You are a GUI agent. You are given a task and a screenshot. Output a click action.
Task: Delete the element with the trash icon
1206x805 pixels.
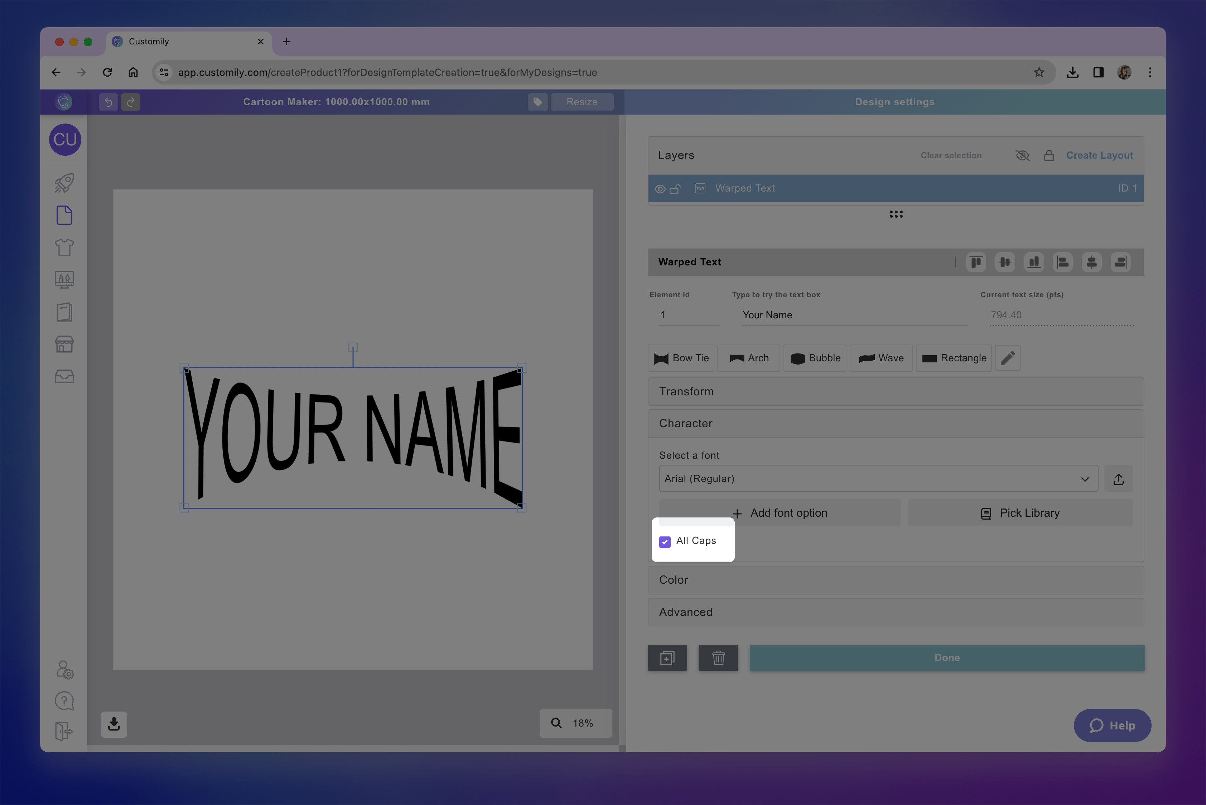click(x=718, y=658)
